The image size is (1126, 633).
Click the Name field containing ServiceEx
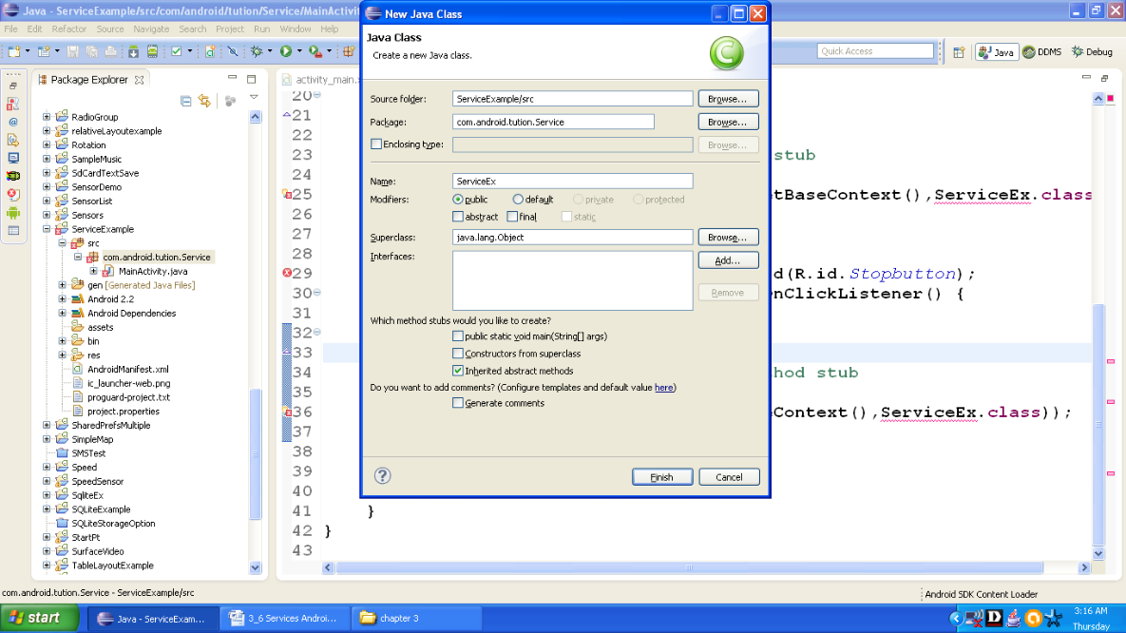tap(570, 181)
